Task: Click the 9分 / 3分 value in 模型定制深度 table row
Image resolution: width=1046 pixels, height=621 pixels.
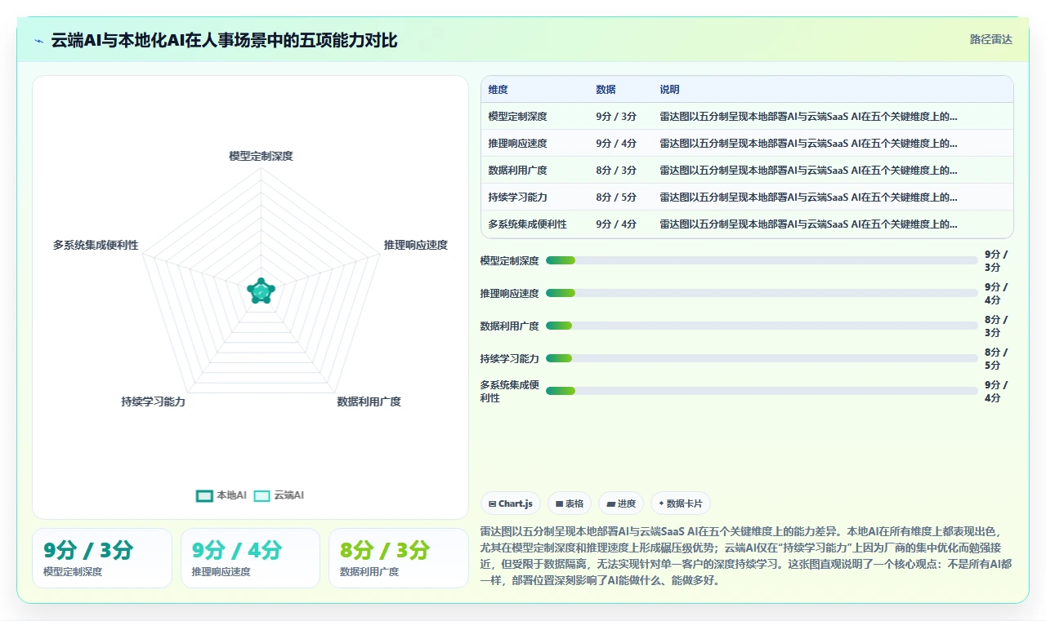Action: coord(617,117)
